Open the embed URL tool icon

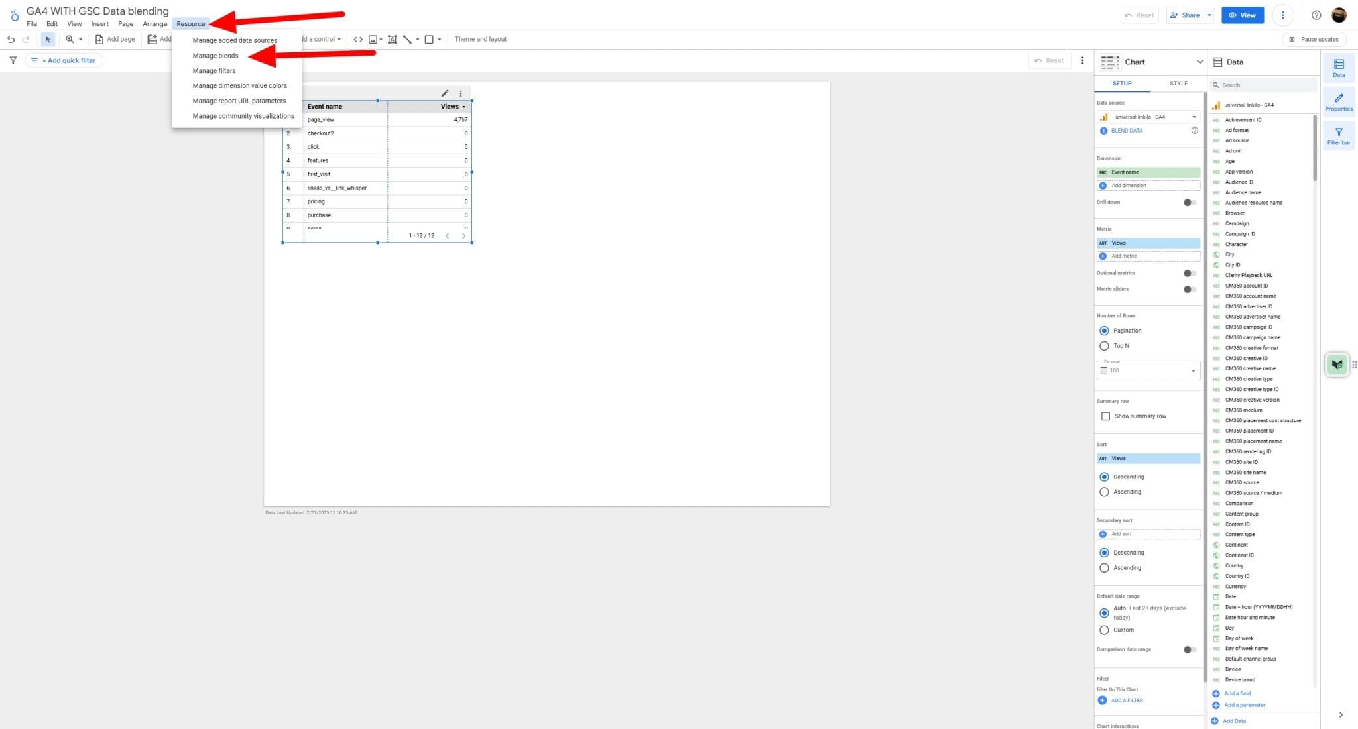(x=357, y=39)
